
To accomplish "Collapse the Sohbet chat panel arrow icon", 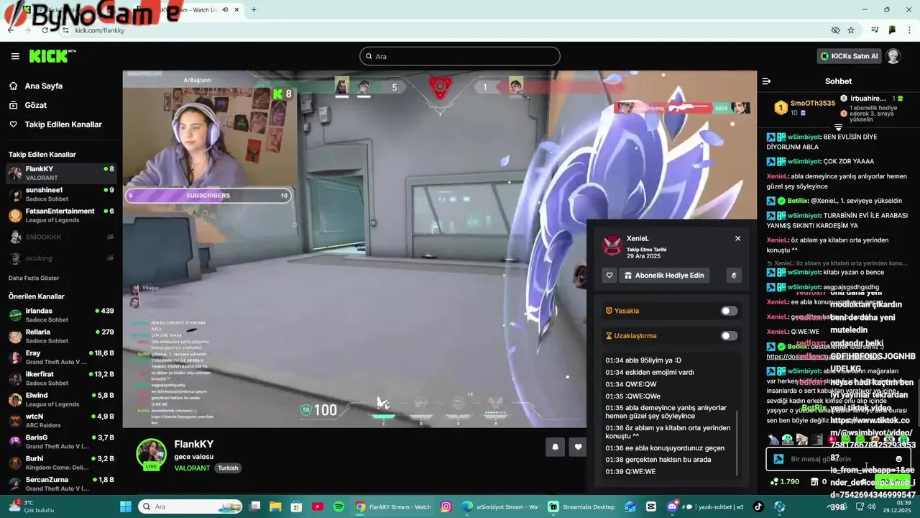I will pos(766,81).
